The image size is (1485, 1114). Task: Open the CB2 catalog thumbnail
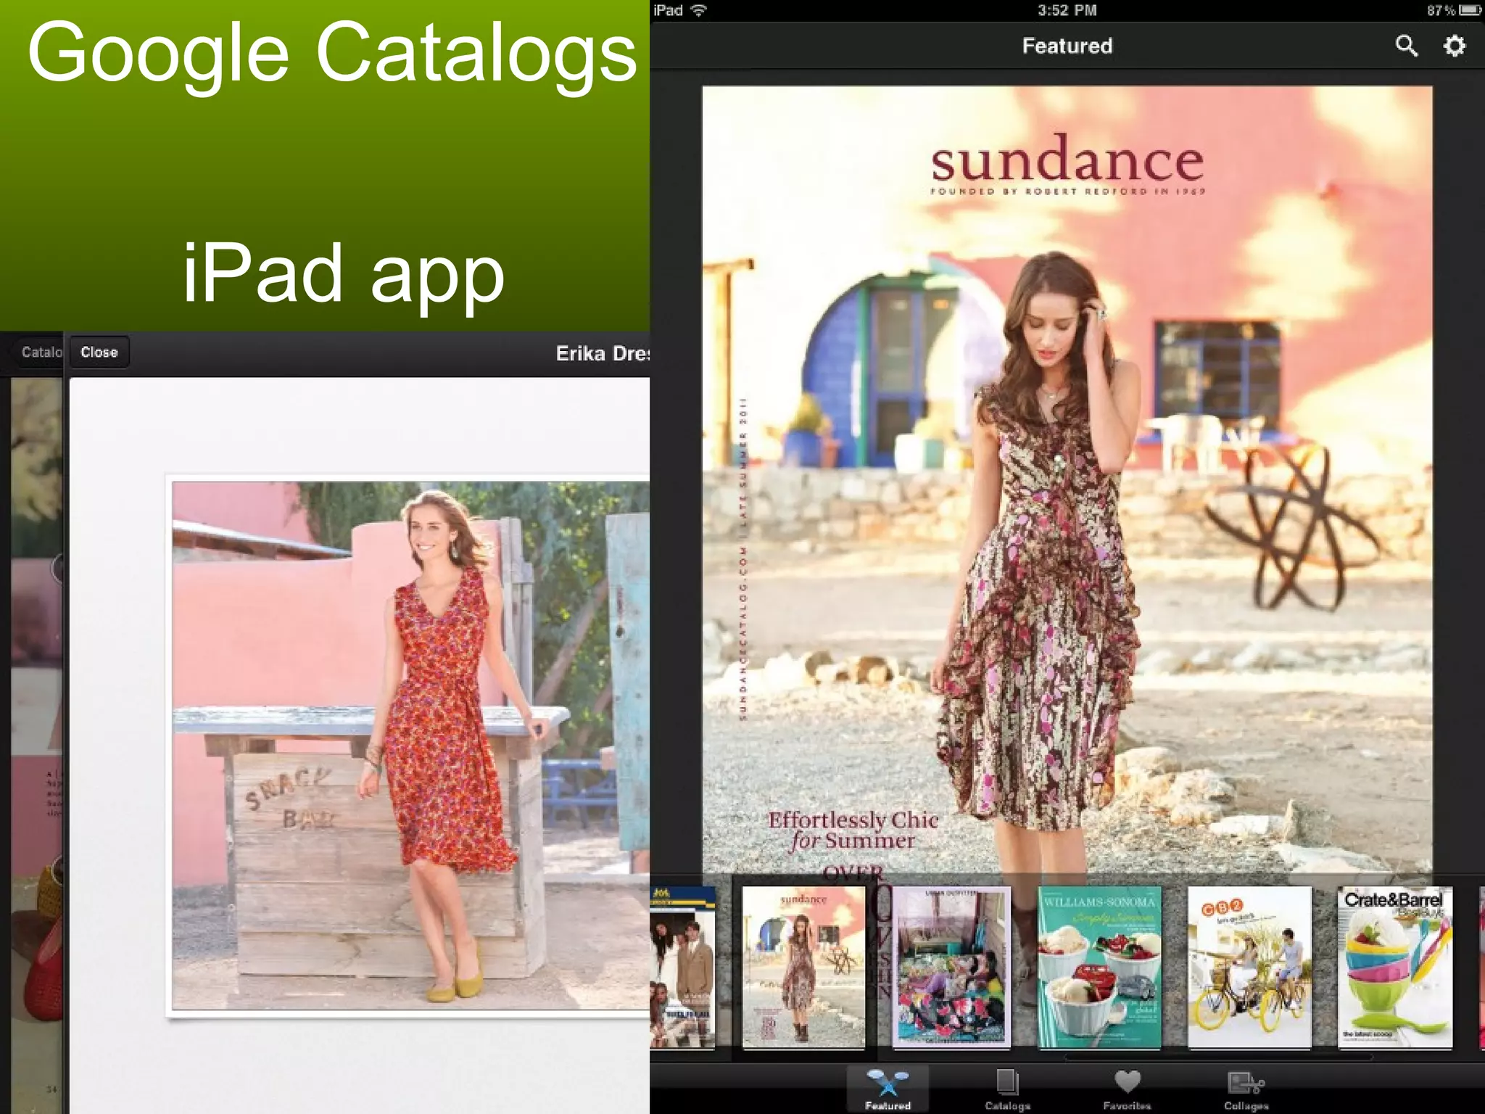click(1249, 967)
